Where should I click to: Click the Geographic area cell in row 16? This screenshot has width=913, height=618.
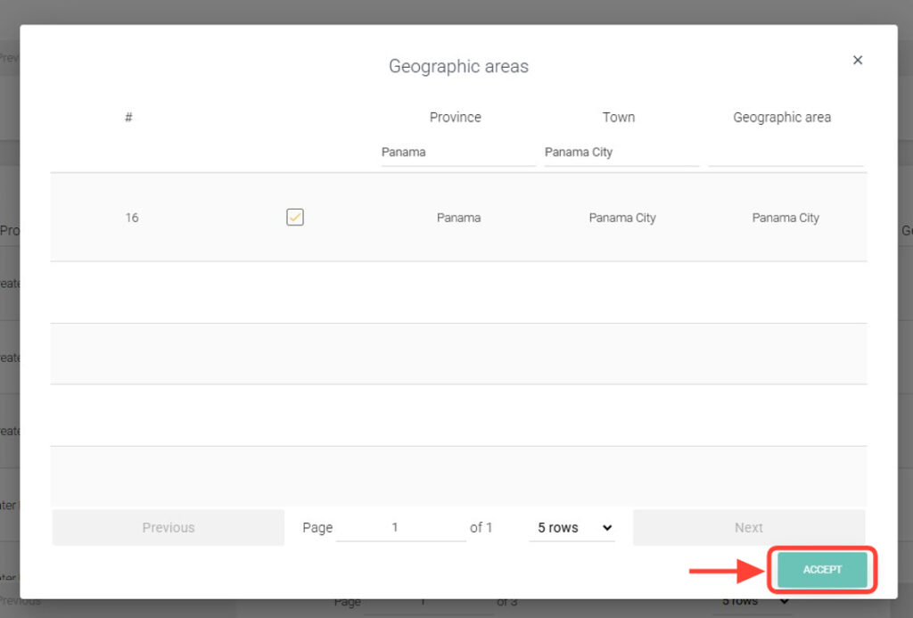[x=786, y=218]
